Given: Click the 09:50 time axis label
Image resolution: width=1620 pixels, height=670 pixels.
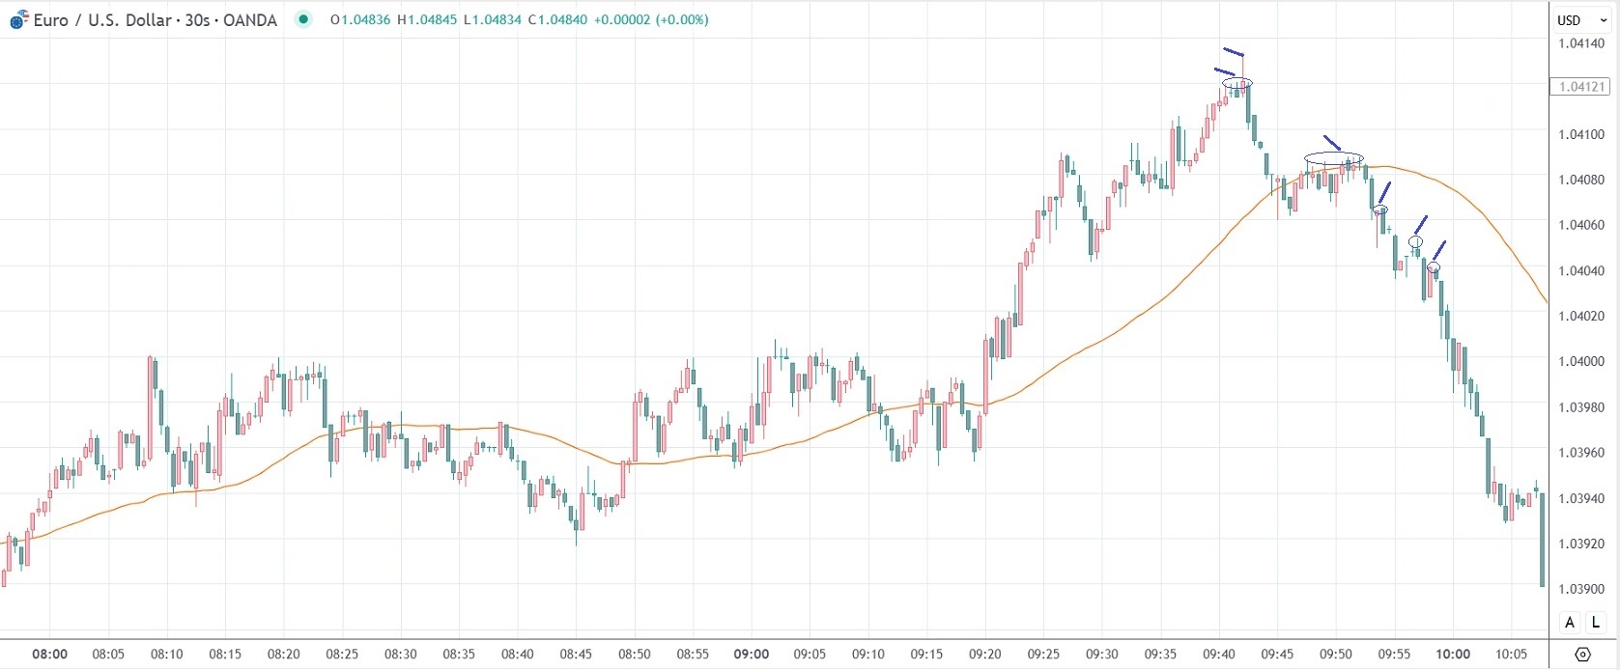Looking at the screenshot, I should tap(1336, 654).
